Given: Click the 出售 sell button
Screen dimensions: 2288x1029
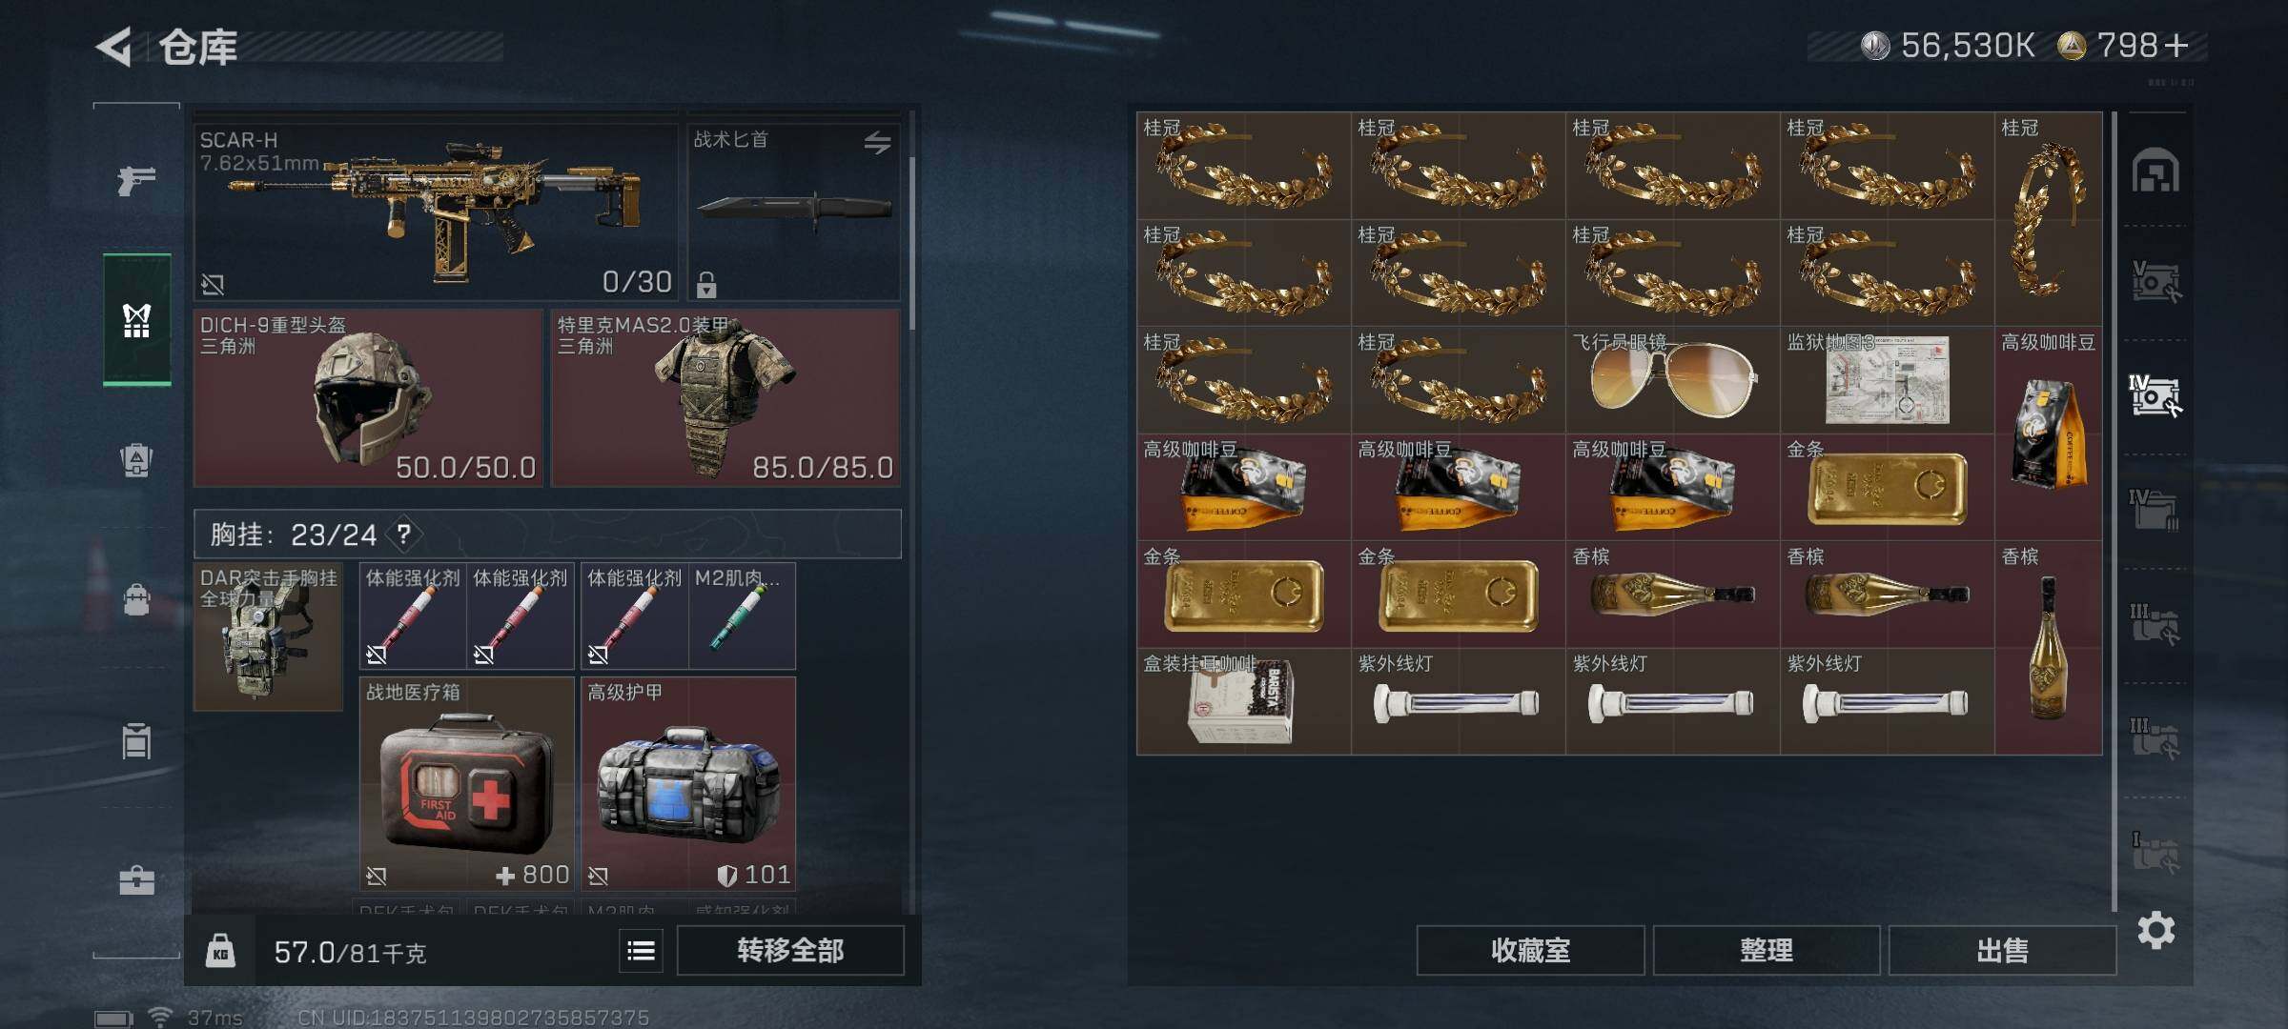Looking at the screenshot, I should (x=2002, y=951).
